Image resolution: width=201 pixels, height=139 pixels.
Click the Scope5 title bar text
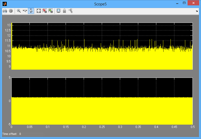click(x=100, y=4)
